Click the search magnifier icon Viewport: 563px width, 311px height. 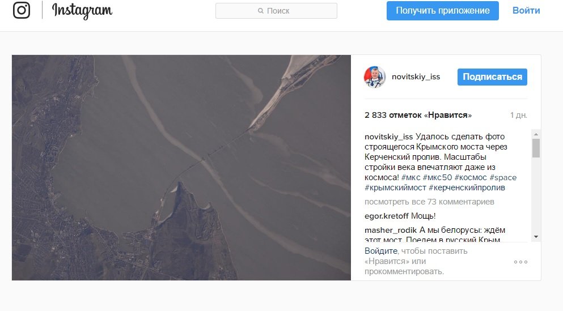261,11
